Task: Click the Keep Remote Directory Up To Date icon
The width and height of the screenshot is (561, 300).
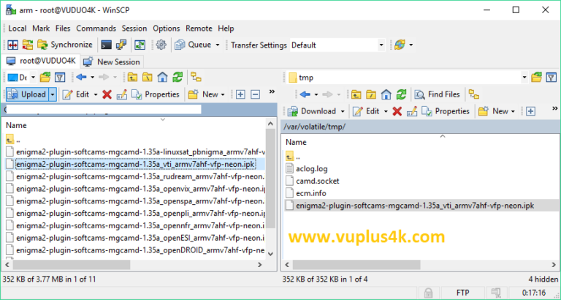Action: pos(140,45)
